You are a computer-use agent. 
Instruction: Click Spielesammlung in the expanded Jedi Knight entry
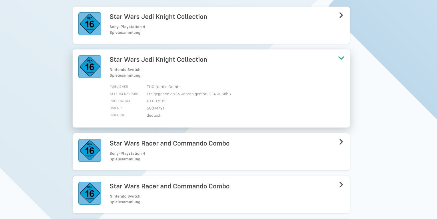pos(125,75)
